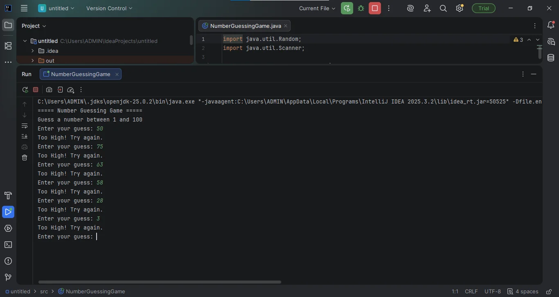This screenshot has width=559, height=297.
Task: Toggle soft-wrap in the console
Action: point(25,126)
